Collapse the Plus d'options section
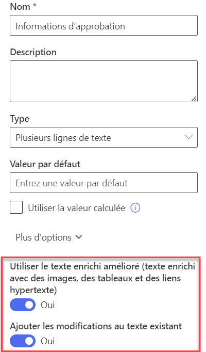The width and height of the screenshot is (206, 352). [49, 237]
